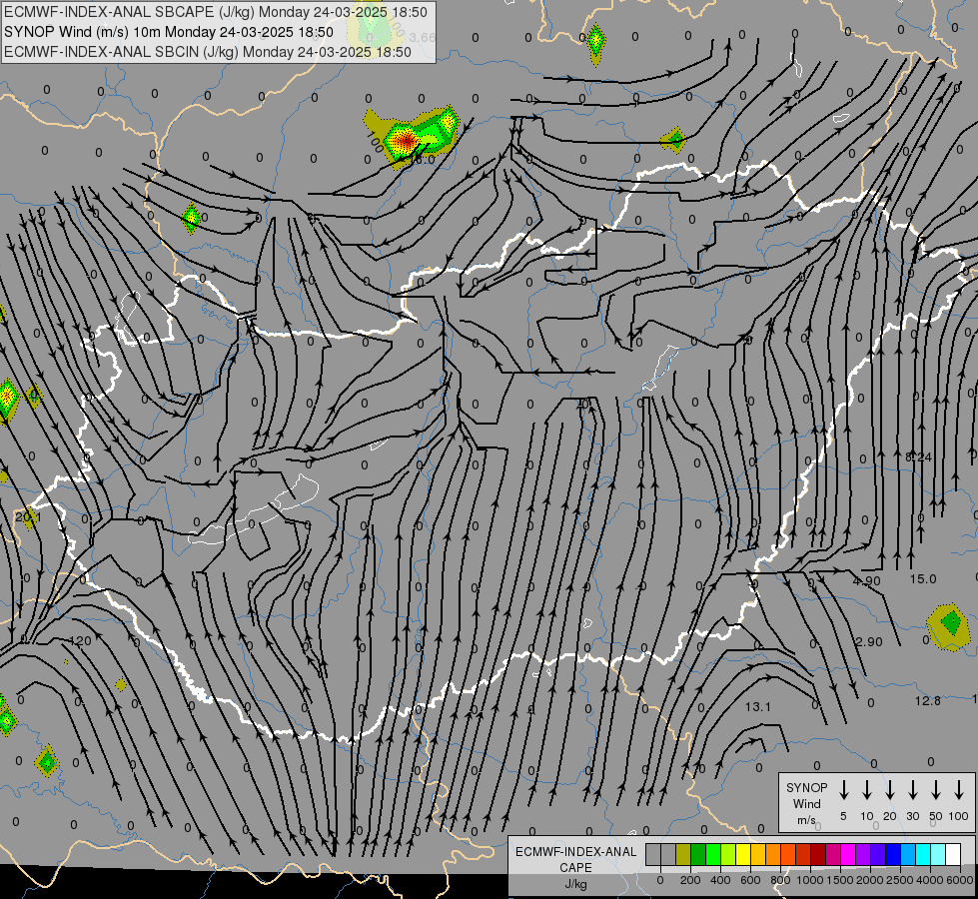Click the SBCAPE title line in header
This screenshot has width=978, height=899.
216,12
